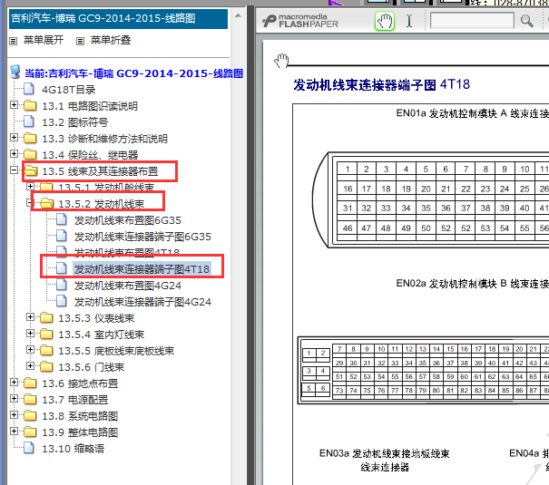Open the 13.9 整体电路图 item
The width and height of the screenshot is (549, 485).
pos(80,432)
